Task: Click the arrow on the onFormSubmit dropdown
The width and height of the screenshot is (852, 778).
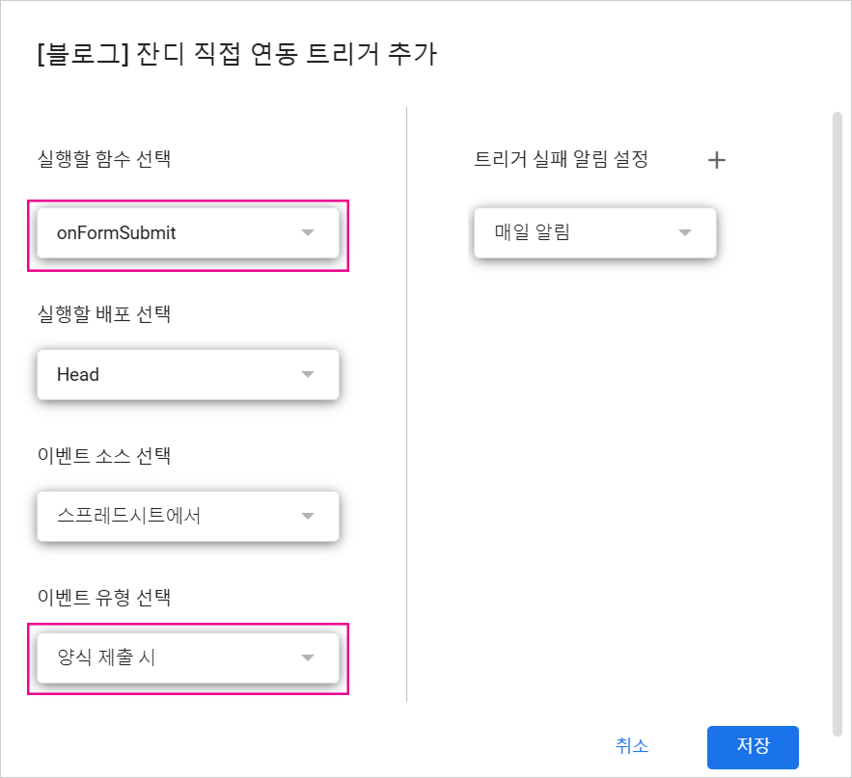Action: (x=308, y=233)
